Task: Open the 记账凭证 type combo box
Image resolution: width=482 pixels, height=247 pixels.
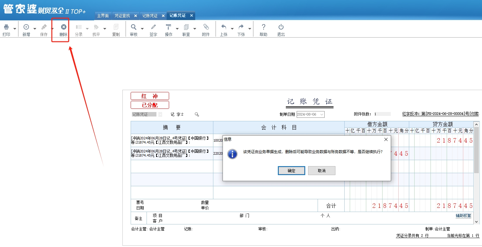Action: coord(160,114)
